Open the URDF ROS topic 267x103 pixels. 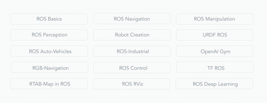[x=215, y=35]
